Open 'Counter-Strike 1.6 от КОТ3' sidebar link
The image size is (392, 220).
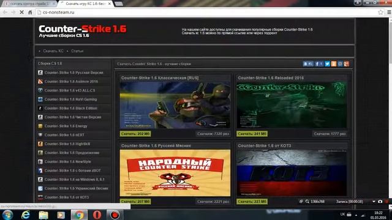(67, 197)
